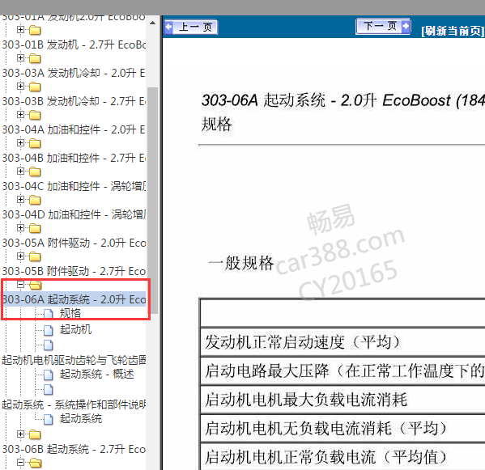Screen dimensions: 485x470
Task: Open 起动系统 - 系统操作和部件说明 document
Action: [74, 404]
